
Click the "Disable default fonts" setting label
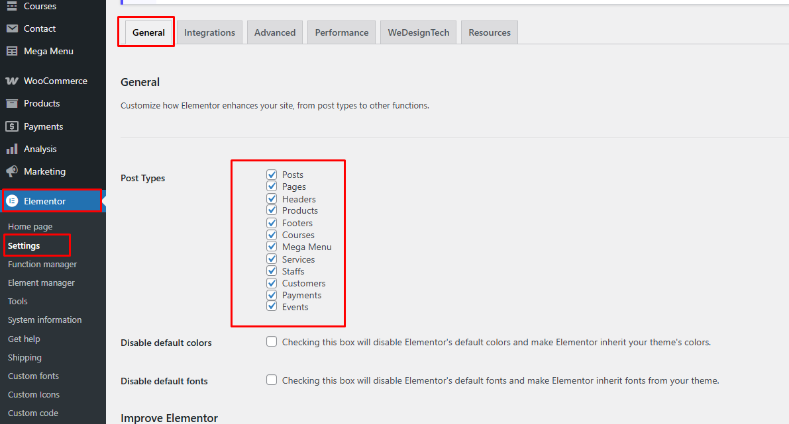pyautogui.click(x=164, y=381)
